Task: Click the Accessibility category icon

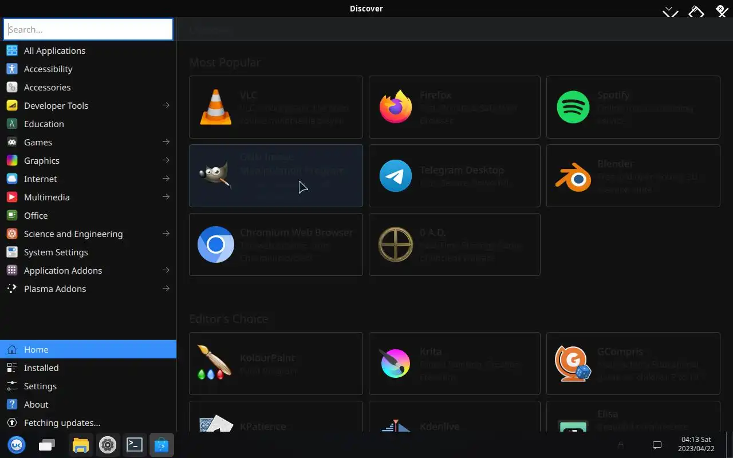Action: [x=12, y=69]
